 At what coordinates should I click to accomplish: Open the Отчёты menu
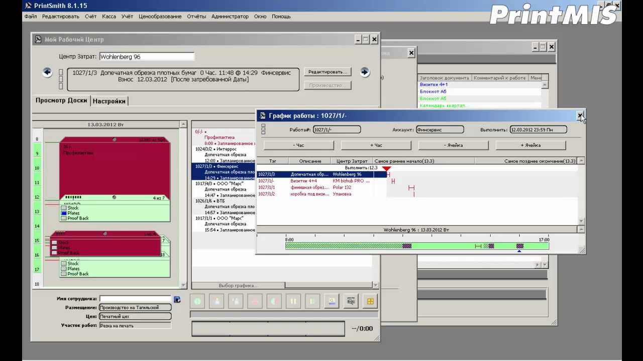[196, 17]
